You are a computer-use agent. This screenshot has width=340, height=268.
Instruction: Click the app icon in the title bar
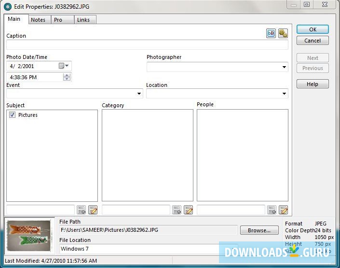click(x=8, y=7)
